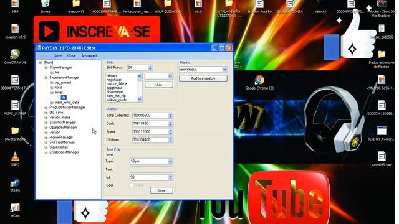Click the Tree Edit Text field
The width and height of the screenshot is (399, 224).
coord(151,169)
